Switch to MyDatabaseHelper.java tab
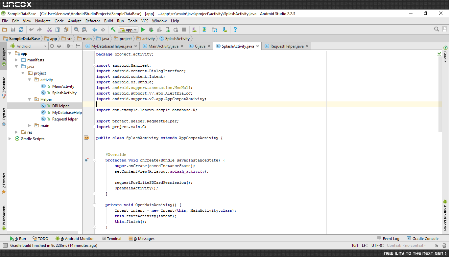Screen dimensions: 449x257 111,46
